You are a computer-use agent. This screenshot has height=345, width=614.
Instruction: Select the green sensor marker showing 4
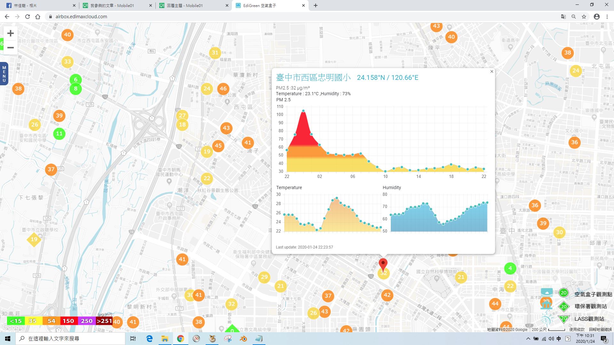pyautogui.click(x=510, y=268)
